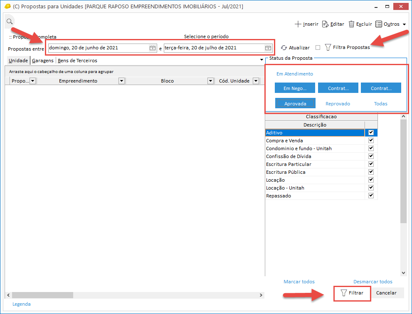Click the horizontal scrollbar right arrow
Screen dimensions: 412x314
261,295
